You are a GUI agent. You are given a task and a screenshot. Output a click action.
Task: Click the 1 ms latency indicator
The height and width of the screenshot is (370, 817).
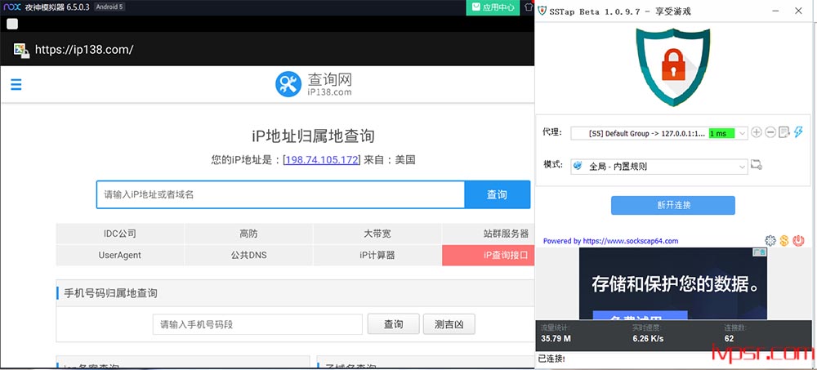click(x=721, y=133)
